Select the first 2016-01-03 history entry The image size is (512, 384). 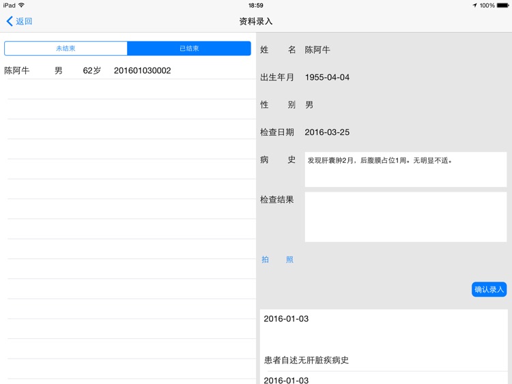click(286, 319)
